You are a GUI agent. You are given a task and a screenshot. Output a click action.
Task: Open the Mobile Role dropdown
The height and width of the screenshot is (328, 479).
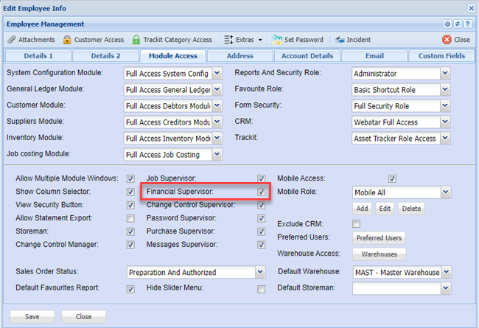coord(445,192)
